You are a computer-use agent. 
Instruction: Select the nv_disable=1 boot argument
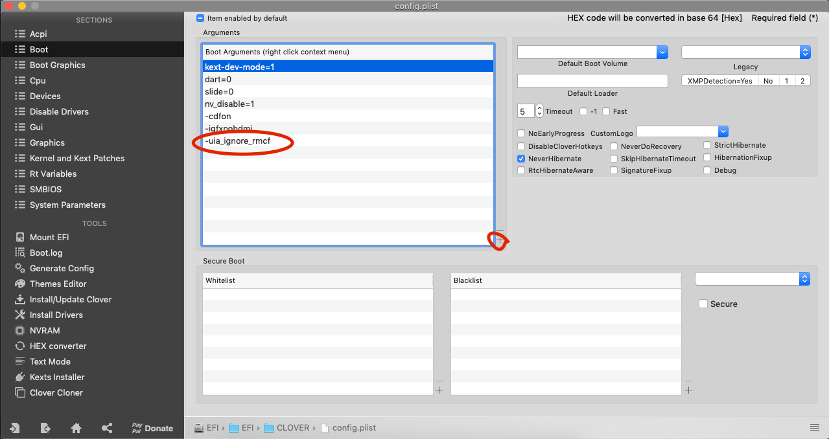(x=348, y=104)
